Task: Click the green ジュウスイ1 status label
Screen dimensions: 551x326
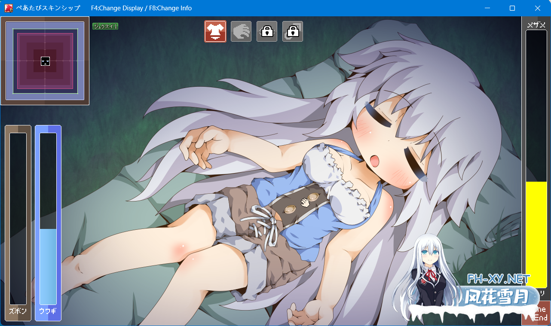Action: pyautogui.click(x=105, y=26)
